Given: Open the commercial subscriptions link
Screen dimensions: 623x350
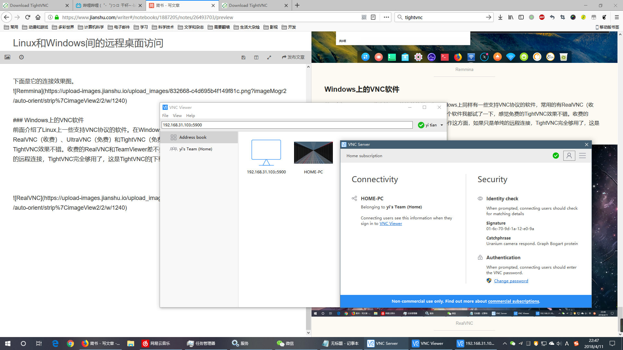Looking at the screenshot, I should point(513,301).
